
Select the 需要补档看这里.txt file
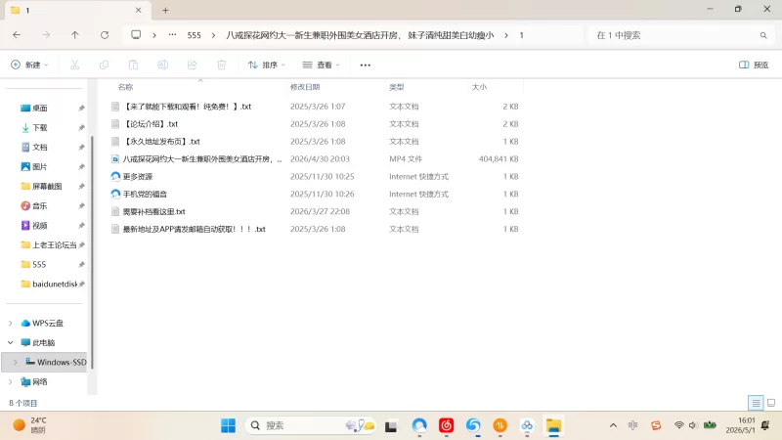154,211
